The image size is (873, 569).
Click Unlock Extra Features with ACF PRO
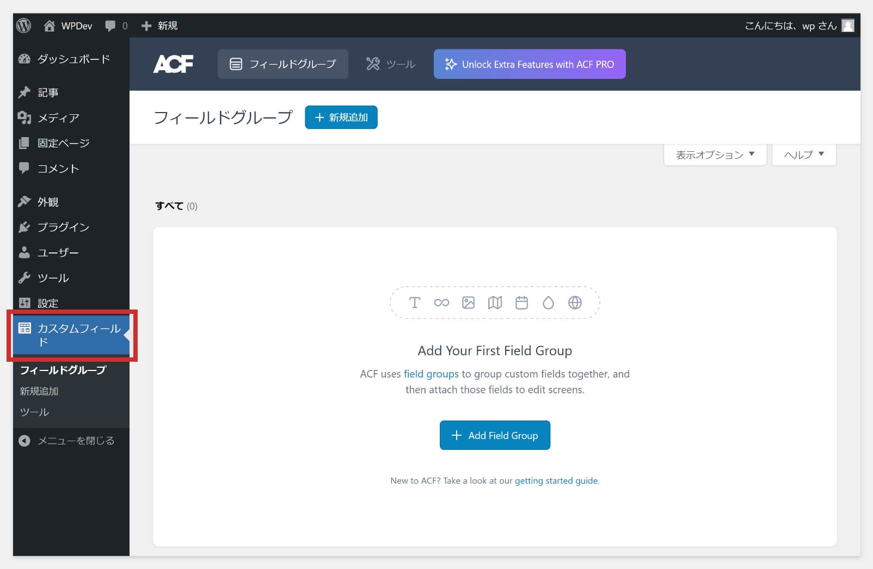tap(530, 64)
